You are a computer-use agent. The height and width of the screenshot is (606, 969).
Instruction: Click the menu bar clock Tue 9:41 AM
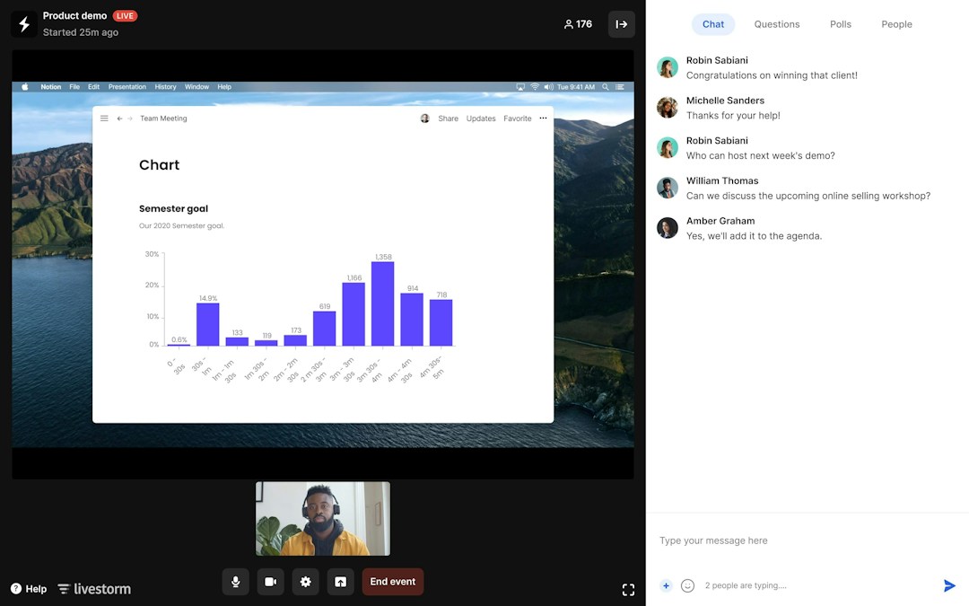(x=576, y=87)
